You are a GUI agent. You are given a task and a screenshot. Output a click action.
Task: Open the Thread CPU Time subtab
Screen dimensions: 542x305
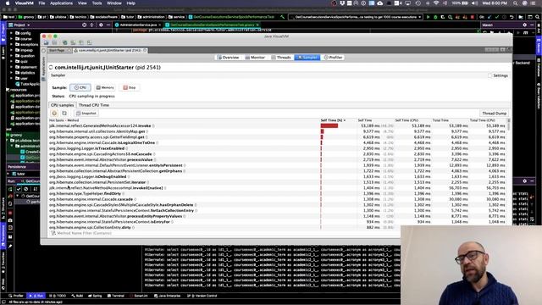(94, 105)
